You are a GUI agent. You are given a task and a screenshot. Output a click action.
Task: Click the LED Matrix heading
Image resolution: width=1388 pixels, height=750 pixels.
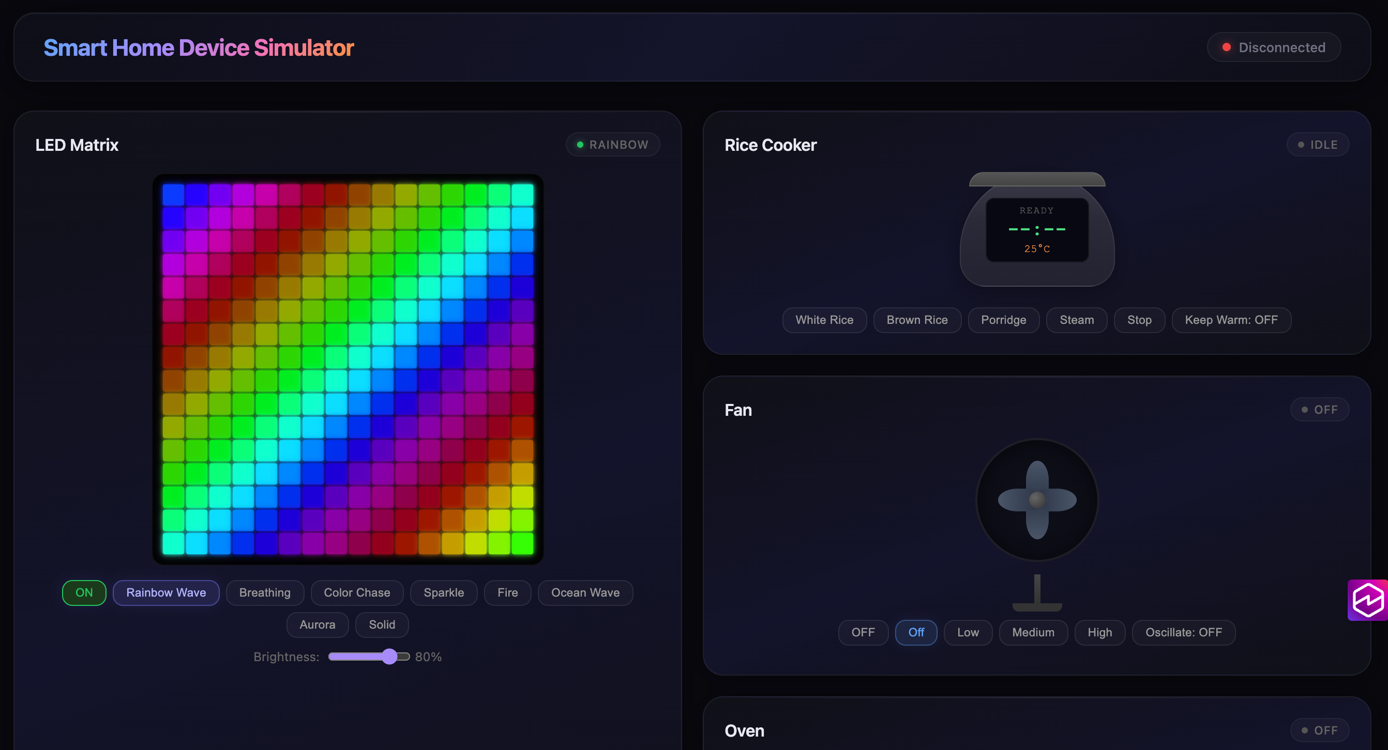pyautogui.click(x=77, y=145)
